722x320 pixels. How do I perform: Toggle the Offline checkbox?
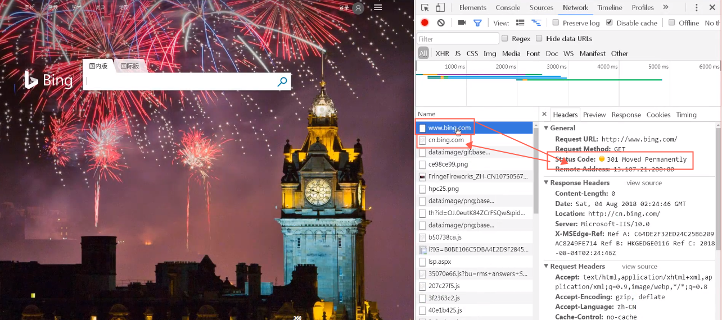(671, 22)
